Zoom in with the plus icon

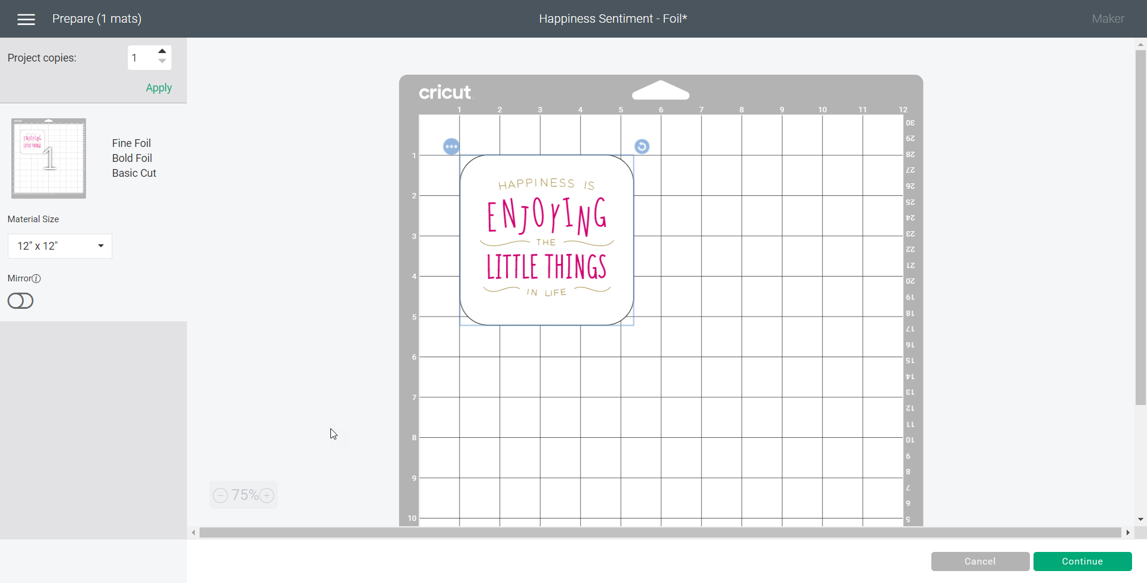267,496
